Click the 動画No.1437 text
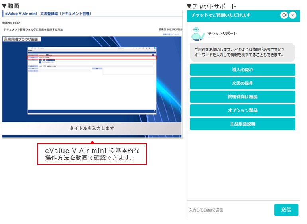 tap(11, 23)
